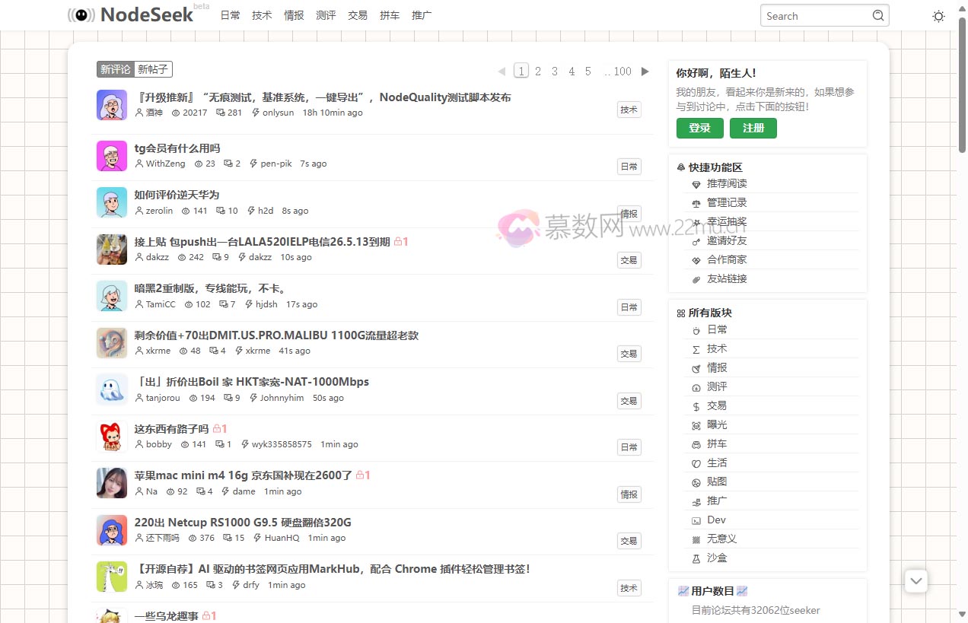Go to next page arrow in pagination
Viewport: 968px width, 623px height.
pos(645,72)
